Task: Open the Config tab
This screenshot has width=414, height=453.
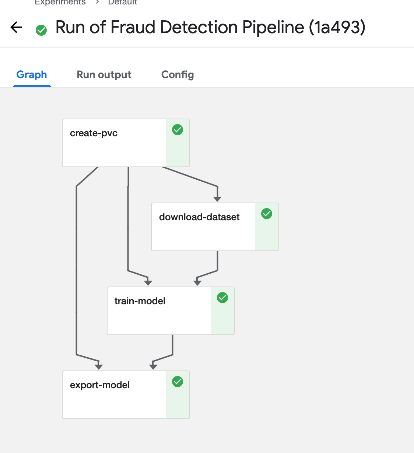Action: (x=177, y=75)
